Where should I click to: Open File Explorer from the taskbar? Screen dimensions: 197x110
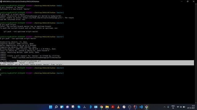pyautogui.click(x=107, y=107)
